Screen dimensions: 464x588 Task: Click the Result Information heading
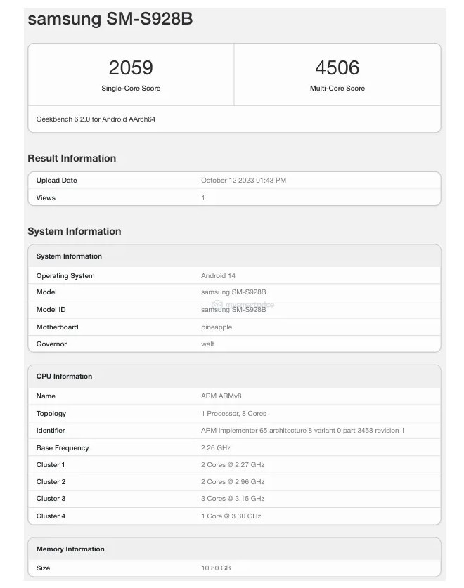click(x=72, y=158)
